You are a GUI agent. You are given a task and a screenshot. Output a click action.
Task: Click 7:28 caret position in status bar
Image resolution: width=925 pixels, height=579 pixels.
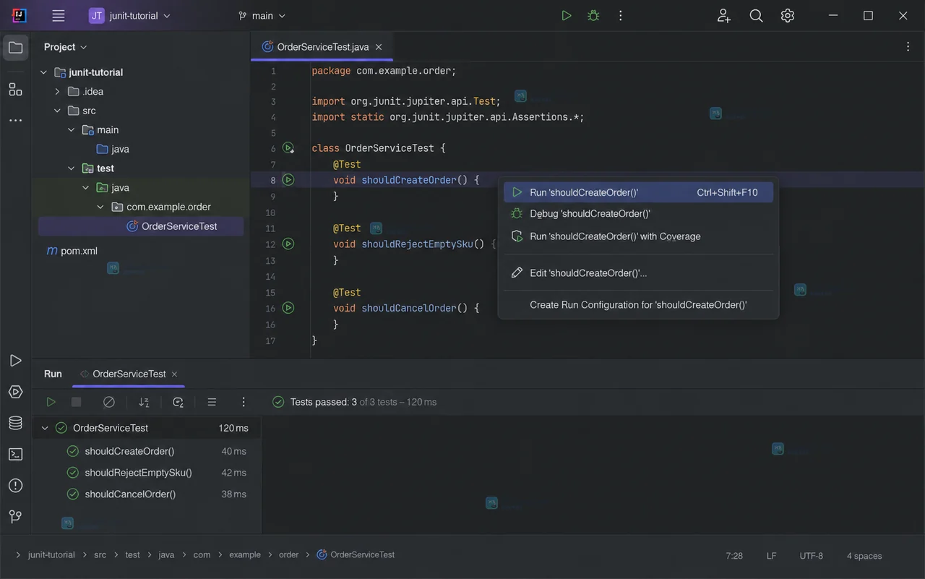pyautogui.click(x=734, y=556)
